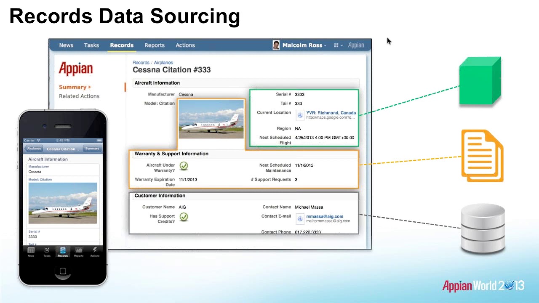
Task: Click Malcolm Ross's avatar picture
Action: (x=276, y=45)
